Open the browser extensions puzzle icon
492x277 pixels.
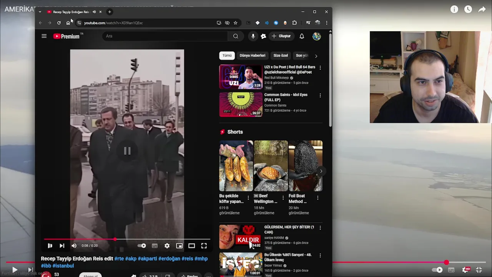[294, 23]
